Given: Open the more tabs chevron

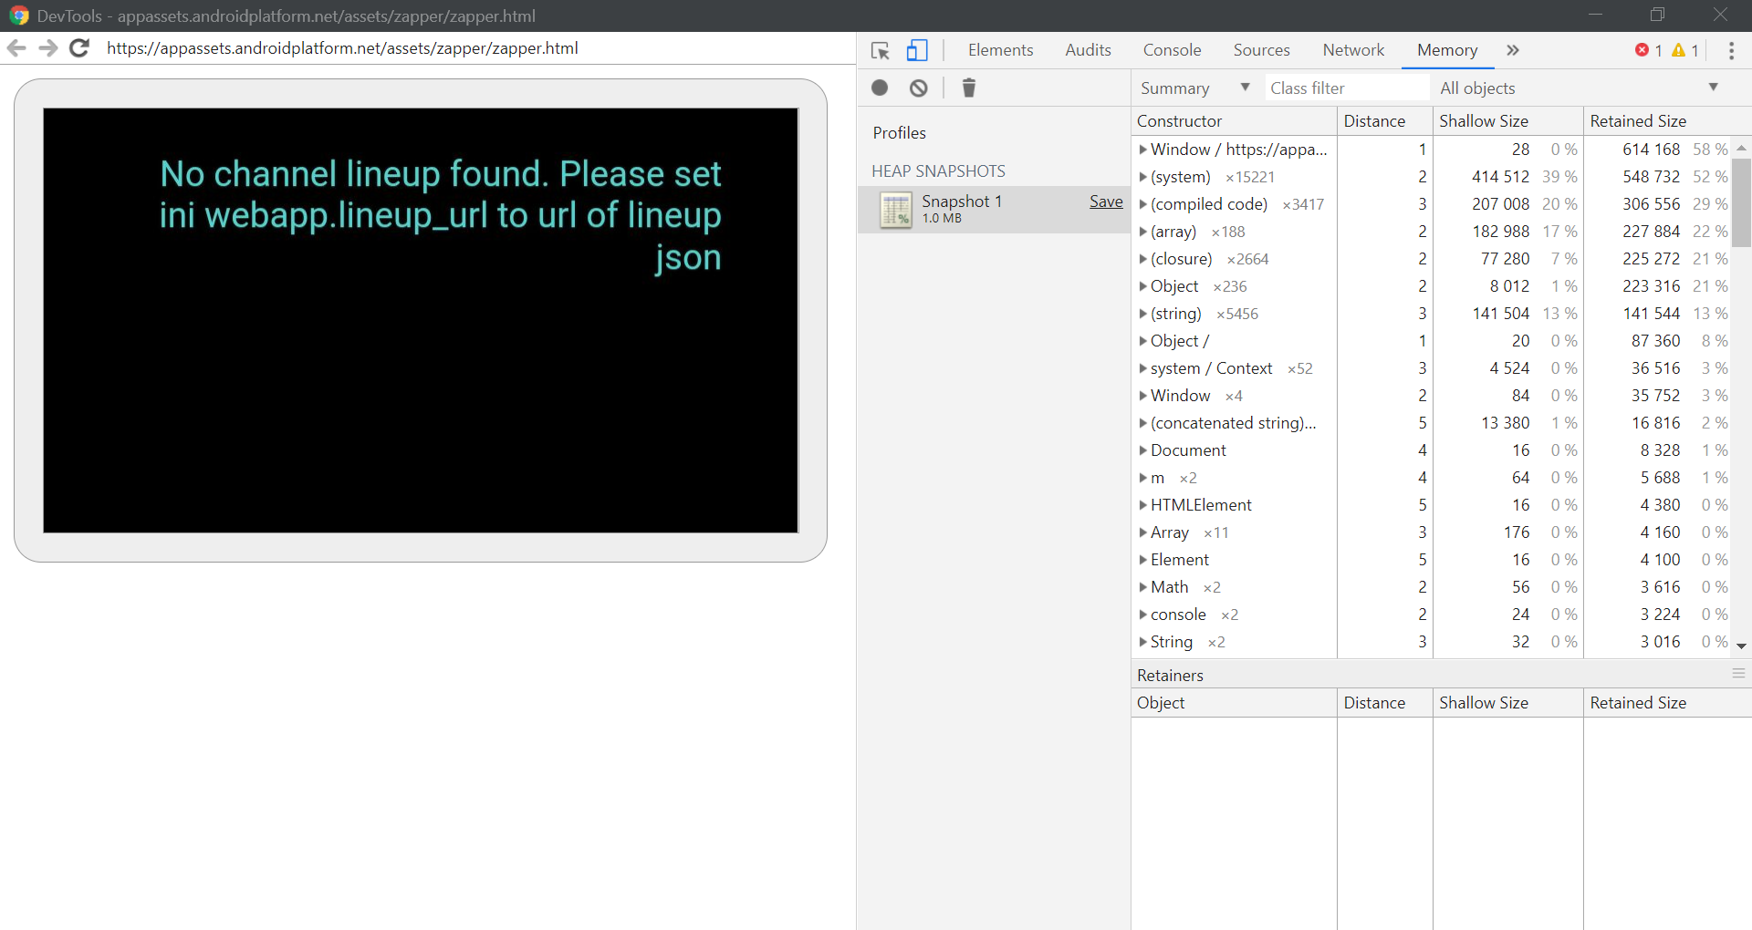Looking at the screenshot, I should (1513, 50).
